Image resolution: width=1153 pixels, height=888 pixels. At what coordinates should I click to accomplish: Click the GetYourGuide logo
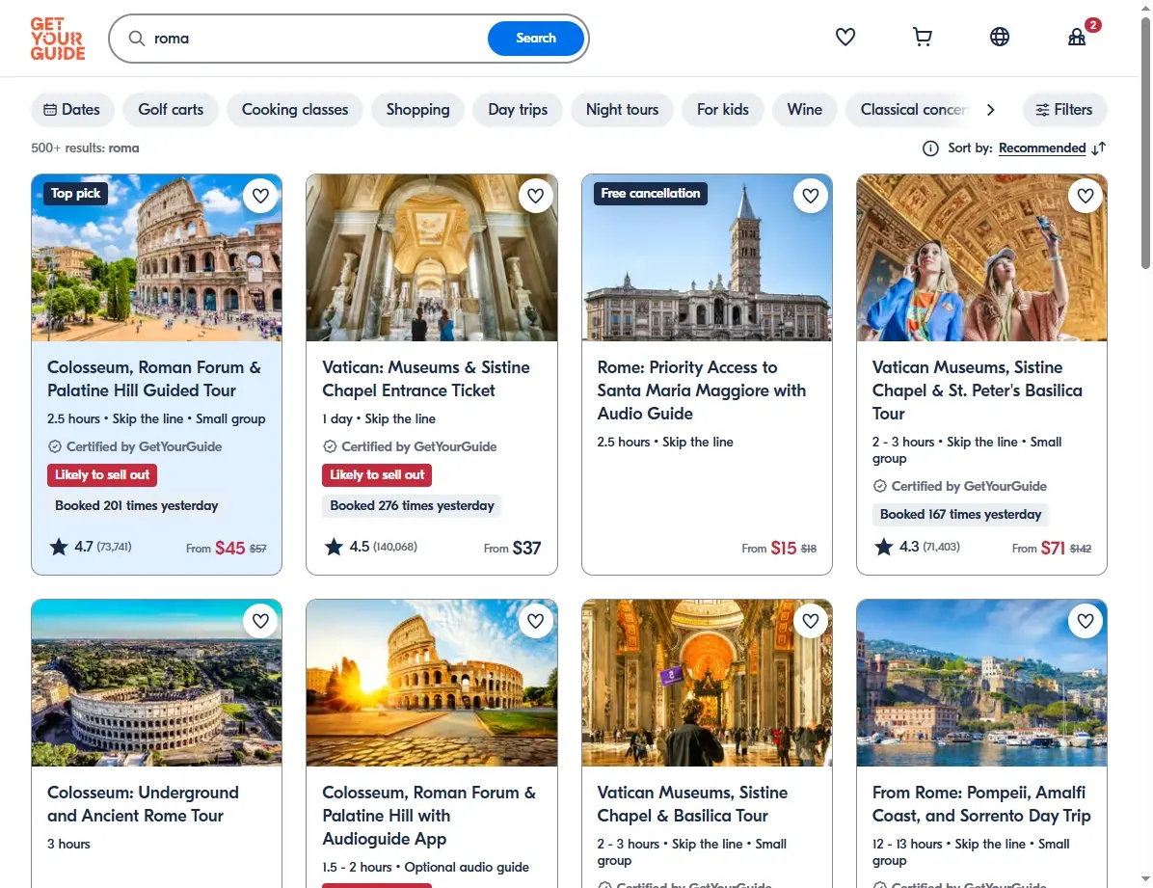pyautogui.click(x=57, y=39)
